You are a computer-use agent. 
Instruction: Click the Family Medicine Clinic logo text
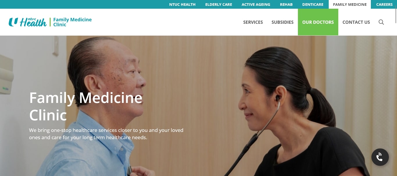[72, 22]
